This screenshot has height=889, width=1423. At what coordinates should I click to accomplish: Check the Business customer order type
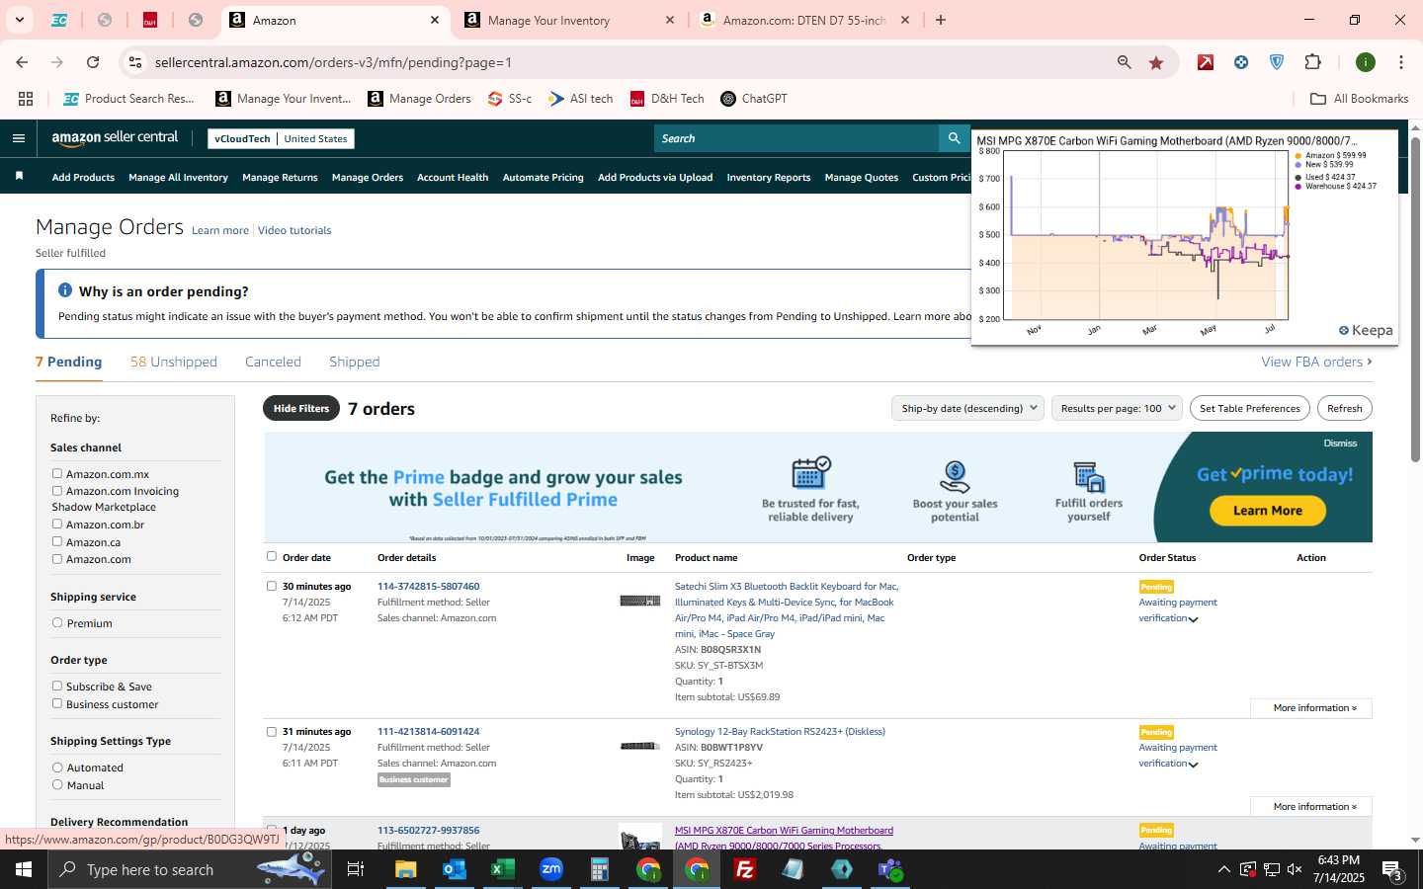pos(57,704)
